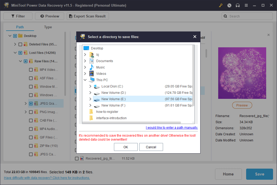Click the Path tree vertical scrollbar
The height and width of the screenshot is (185, 277).
coord(65,64)
